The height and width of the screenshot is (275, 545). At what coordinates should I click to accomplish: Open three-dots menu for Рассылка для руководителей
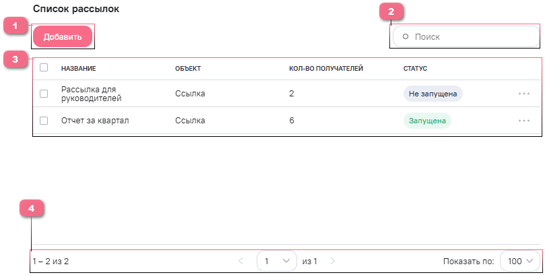[x=524, y=94]
